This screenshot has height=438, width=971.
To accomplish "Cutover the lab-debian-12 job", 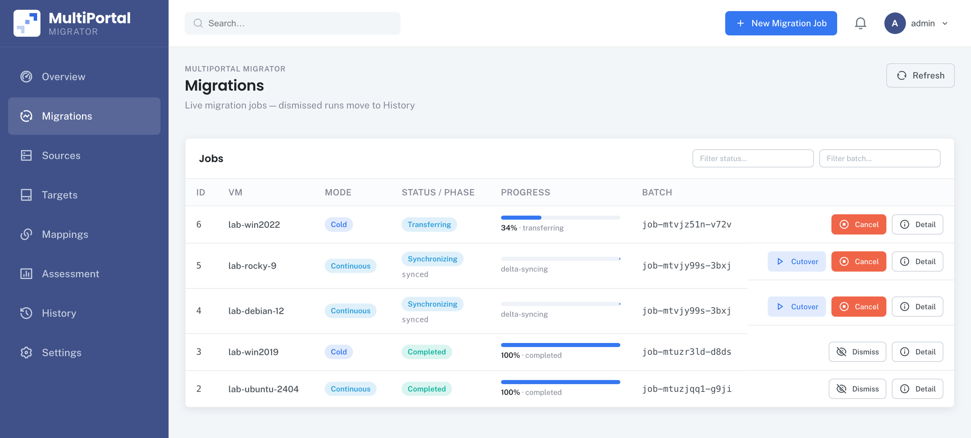I will 797,307.
